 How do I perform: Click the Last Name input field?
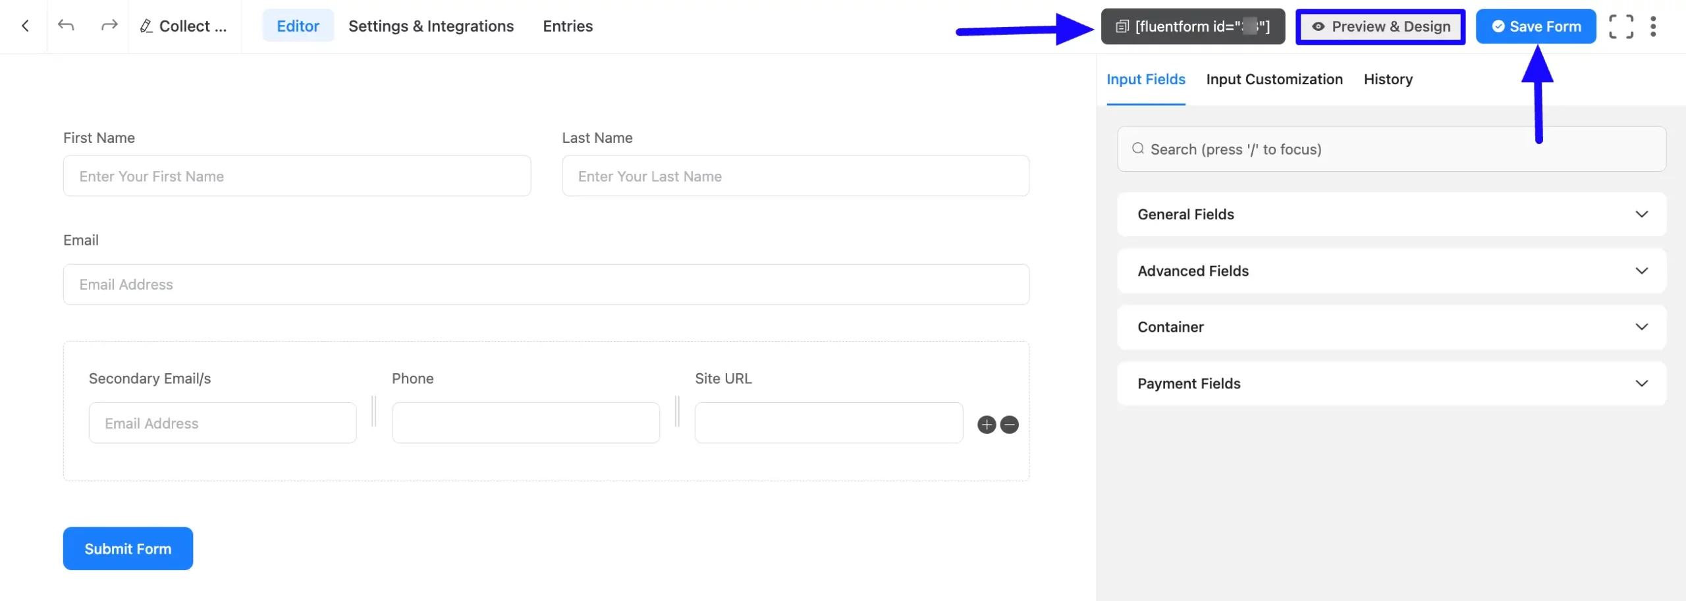tap(796, 176)
